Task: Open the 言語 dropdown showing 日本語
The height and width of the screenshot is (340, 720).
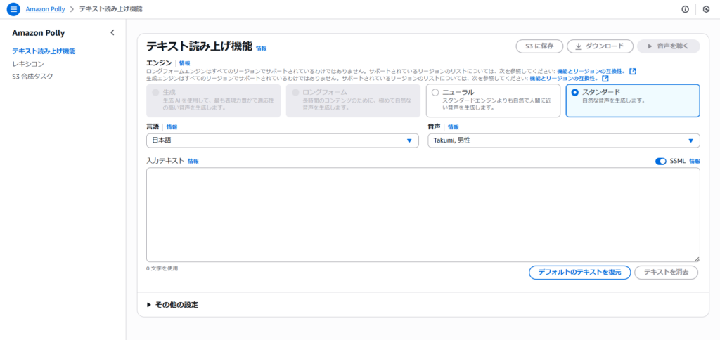Action: point(283,140)
